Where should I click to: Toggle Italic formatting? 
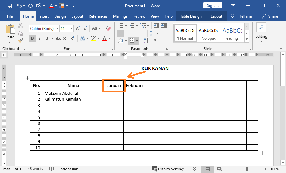point(40,38)
